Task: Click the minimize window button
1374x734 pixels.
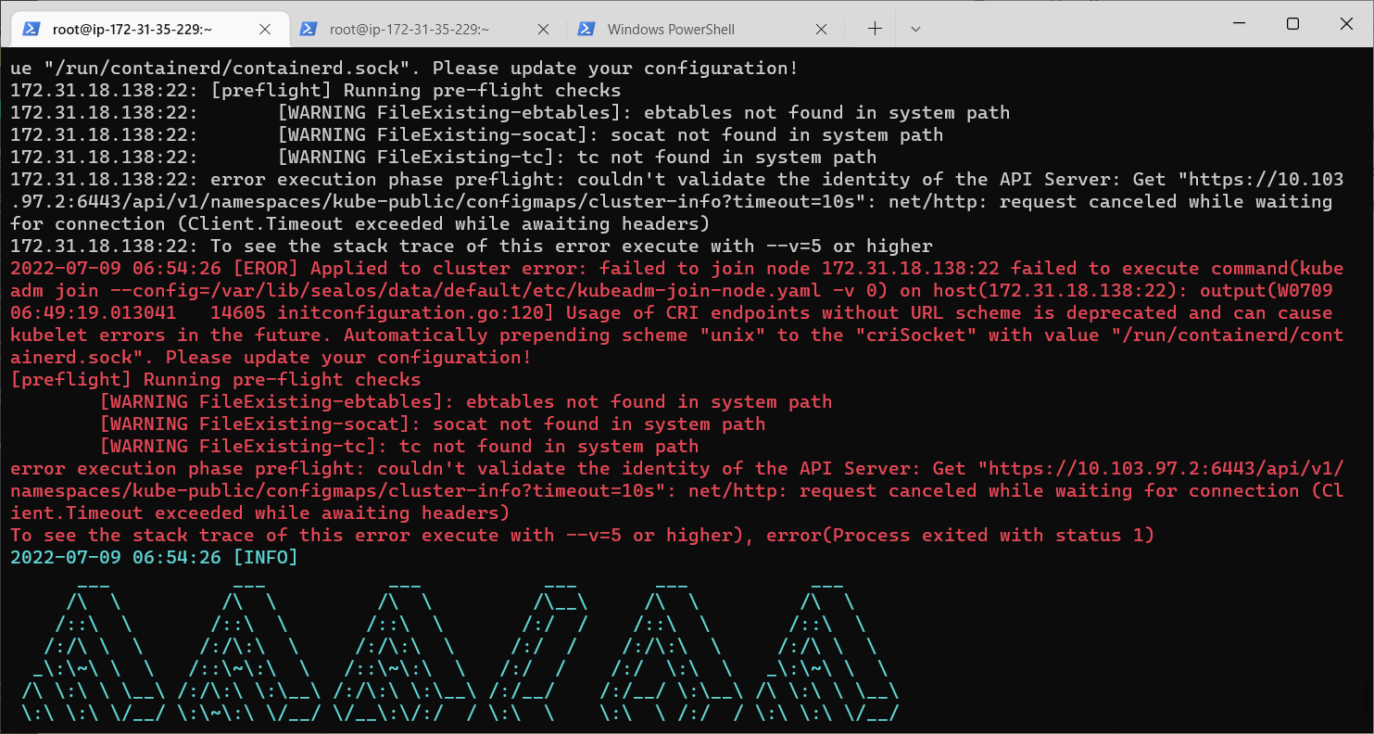Action: pyautogui.click(x=1238, y=23)
